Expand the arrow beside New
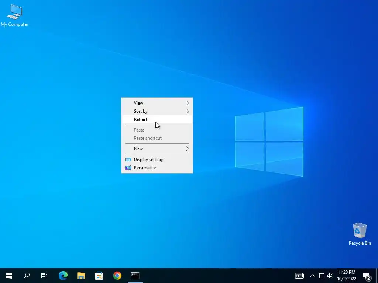The image size is (378, 283). coord(187,149)
